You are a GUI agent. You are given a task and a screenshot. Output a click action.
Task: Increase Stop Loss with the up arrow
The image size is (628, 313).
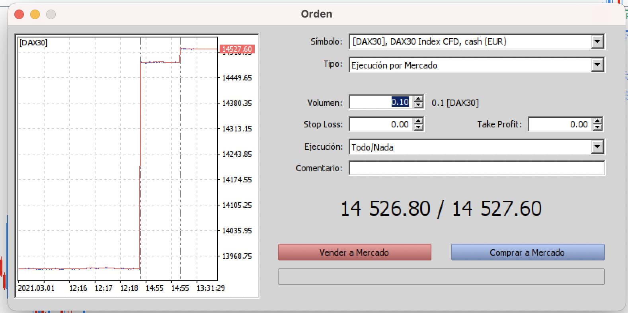click(418, 121)
